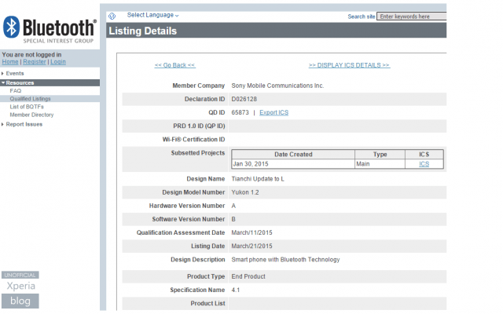Open the ICS link in Subsetted Projects
The image size is (503, 314).
tap(424, 164)
